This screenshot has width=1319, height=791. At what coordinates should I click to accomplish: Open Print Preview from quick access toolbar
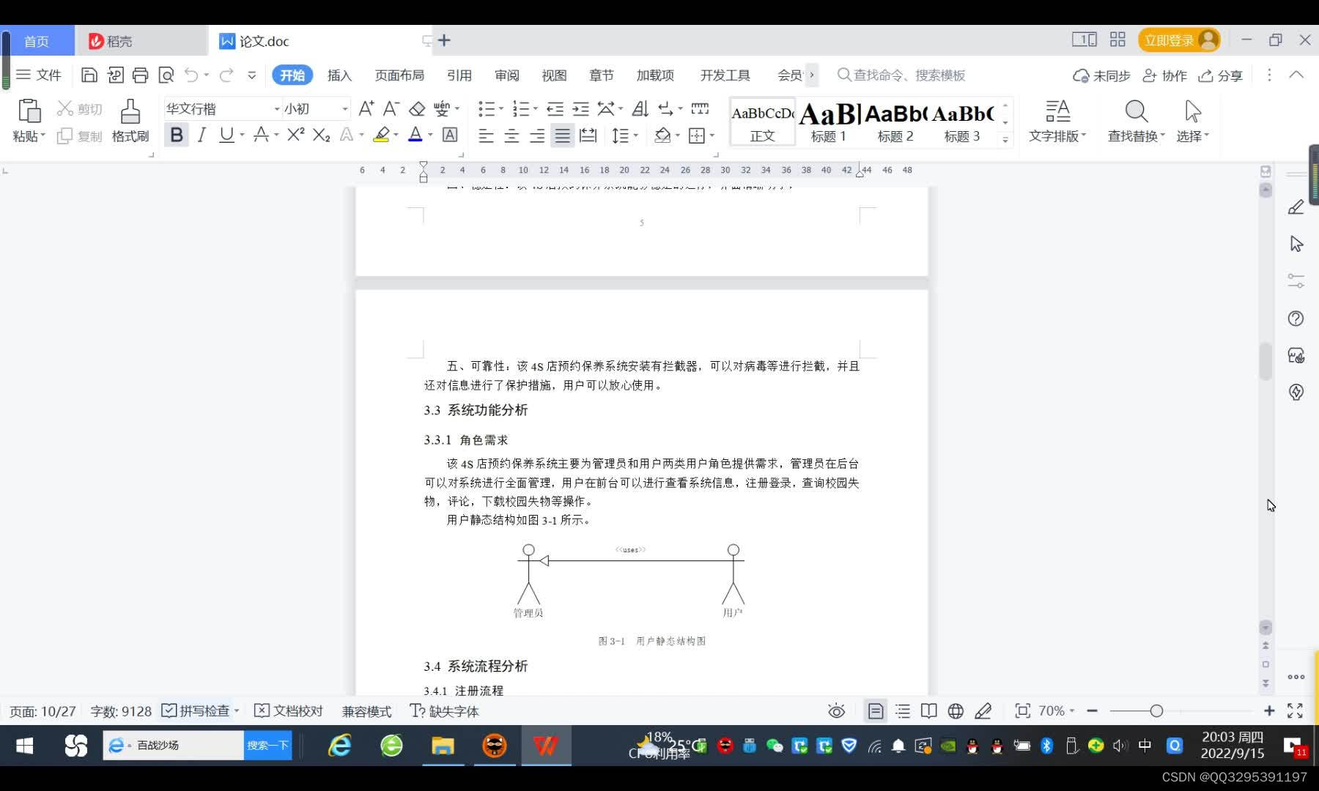pos(166,75)
